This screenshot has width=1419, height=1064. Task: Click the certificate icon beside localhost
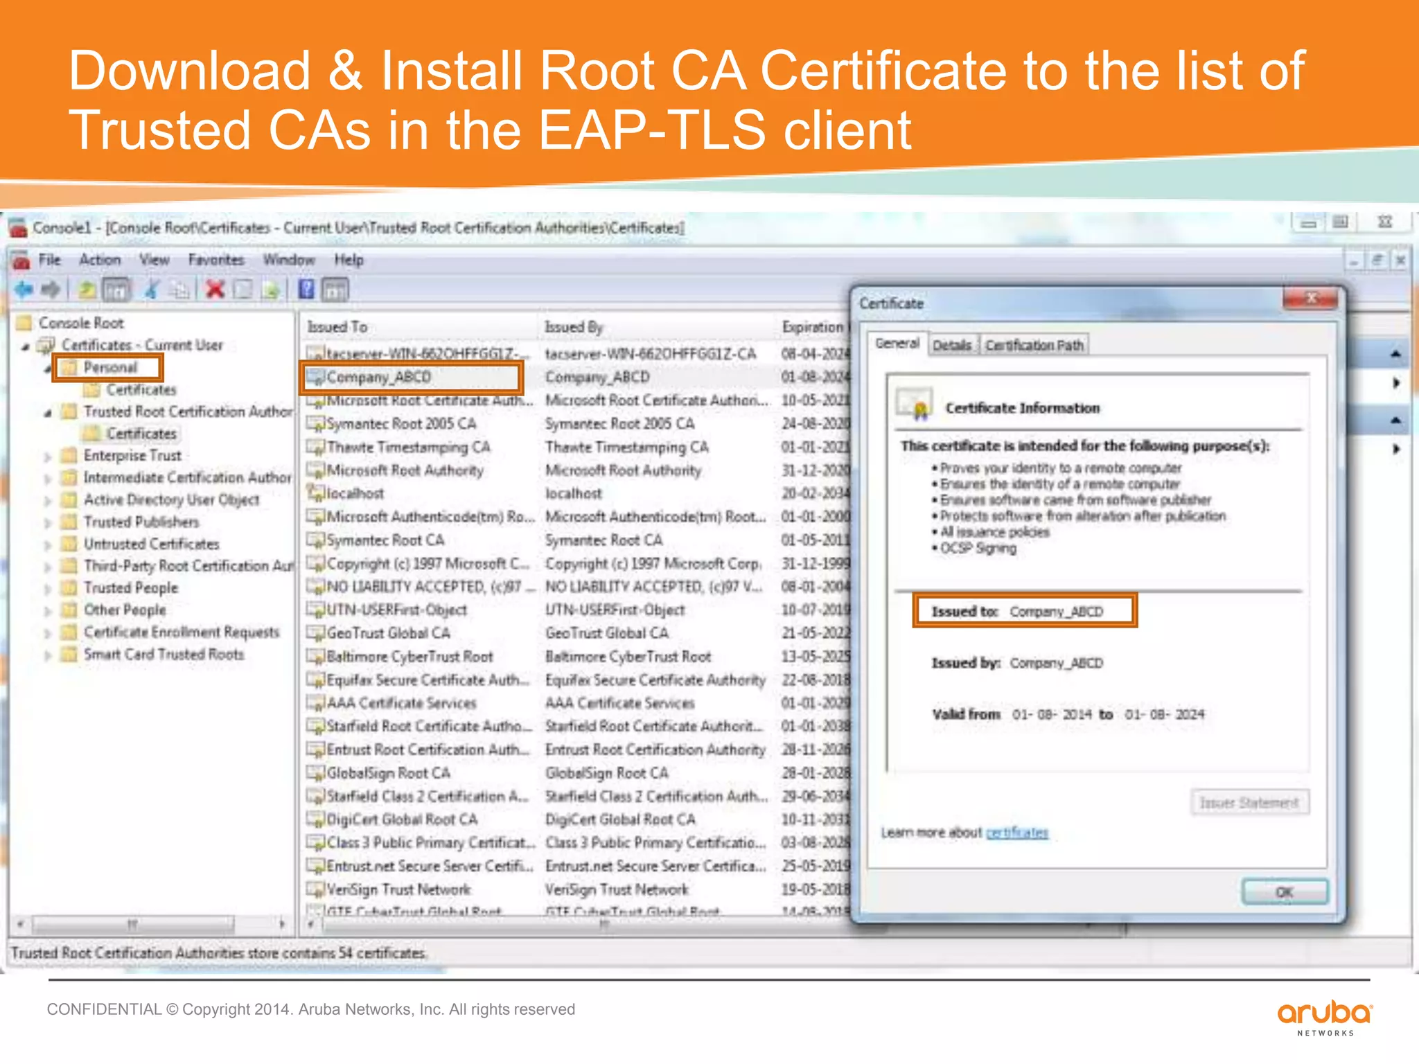point(316,493)
